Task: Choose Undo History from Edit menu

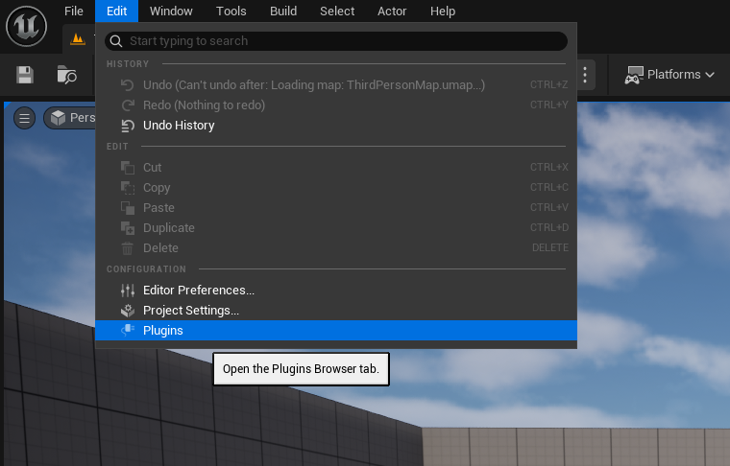Action: coord(336,126)
